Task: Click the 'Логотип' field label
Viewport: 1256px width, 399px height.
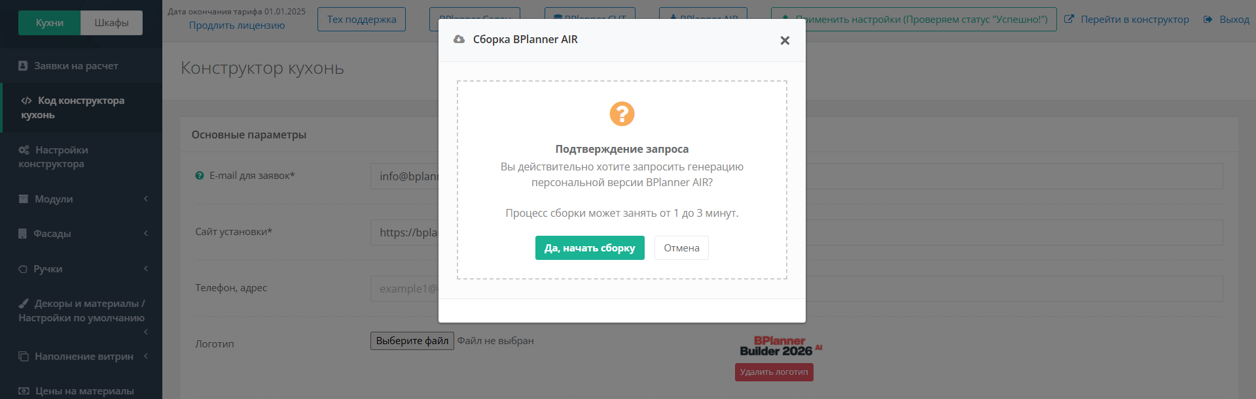Action: coord(215,344)
